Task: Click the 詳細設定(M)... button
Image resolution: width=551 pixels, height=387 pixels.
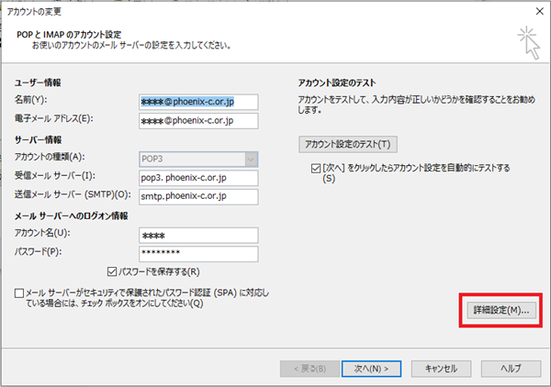Action: coord(500,310)
